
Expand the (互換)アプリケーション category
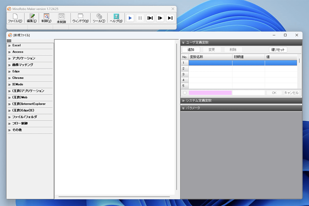coord(30,91)
